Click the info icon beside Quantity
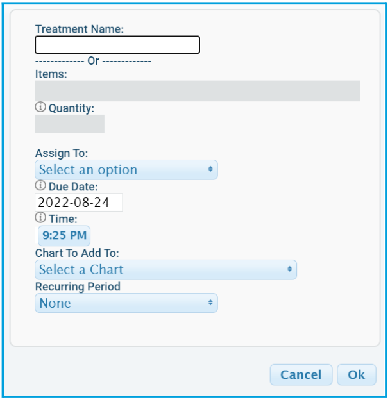Screen dimensions: 390x400 (40, 107)
